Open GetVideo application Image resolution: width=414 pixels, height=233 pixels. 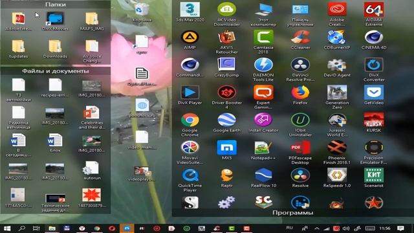pyautogui.click(x=374, y=93)
